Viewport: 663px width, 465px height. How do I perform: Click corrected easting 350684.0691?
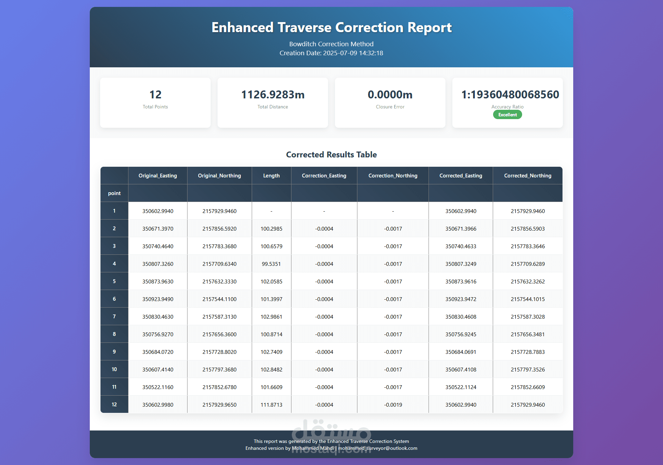tap(461, 352)
